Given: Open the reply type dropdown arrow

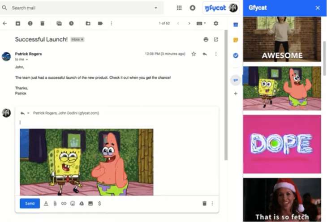Looking at the screenshot, I should [28, 113].
